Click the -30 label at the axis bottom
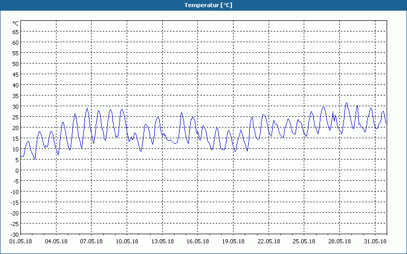Image resolution: width=407 pixels, height=254 pixels. coord(15,234)
